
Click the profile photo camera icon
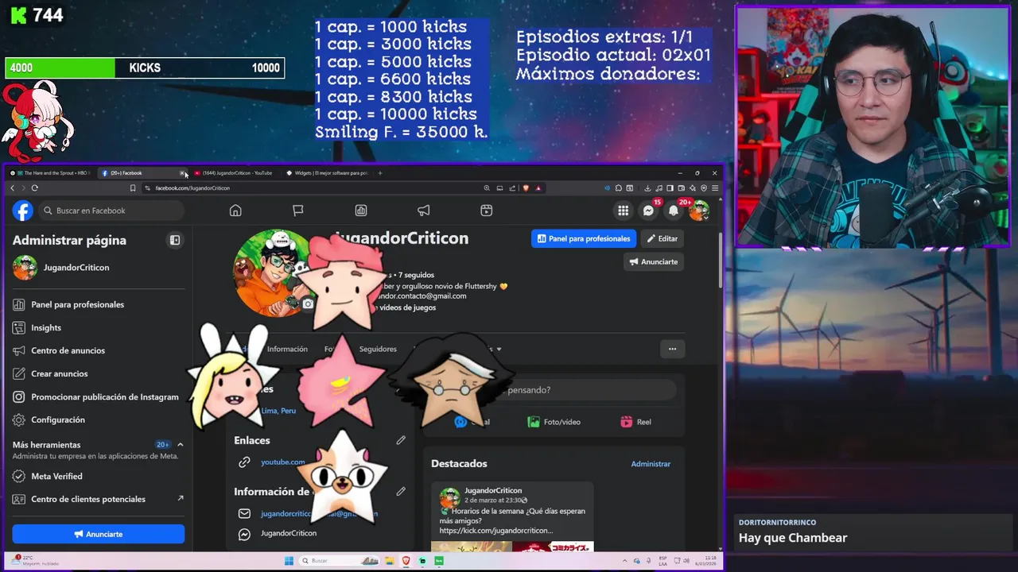click(308, 303)
